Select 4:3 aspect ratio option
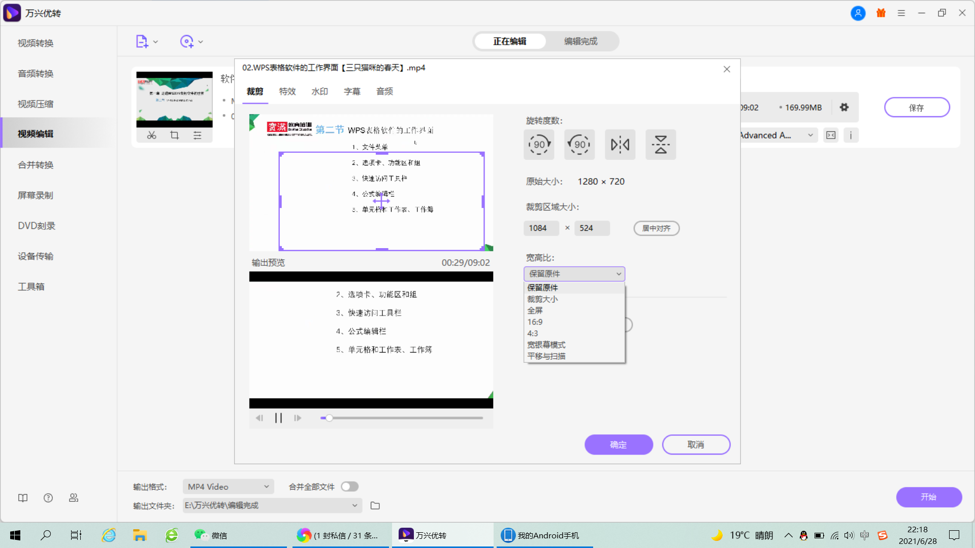975x548 pixels. tap(574, 333)
